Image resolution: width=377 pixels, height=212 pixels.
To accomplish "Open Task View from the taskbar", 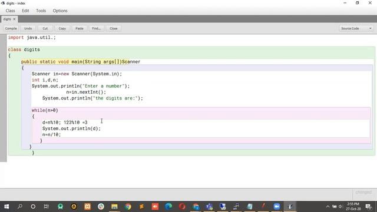I will coord(47,207).
